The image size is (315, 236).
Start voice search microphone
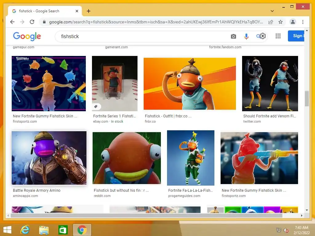pos(246,36)
